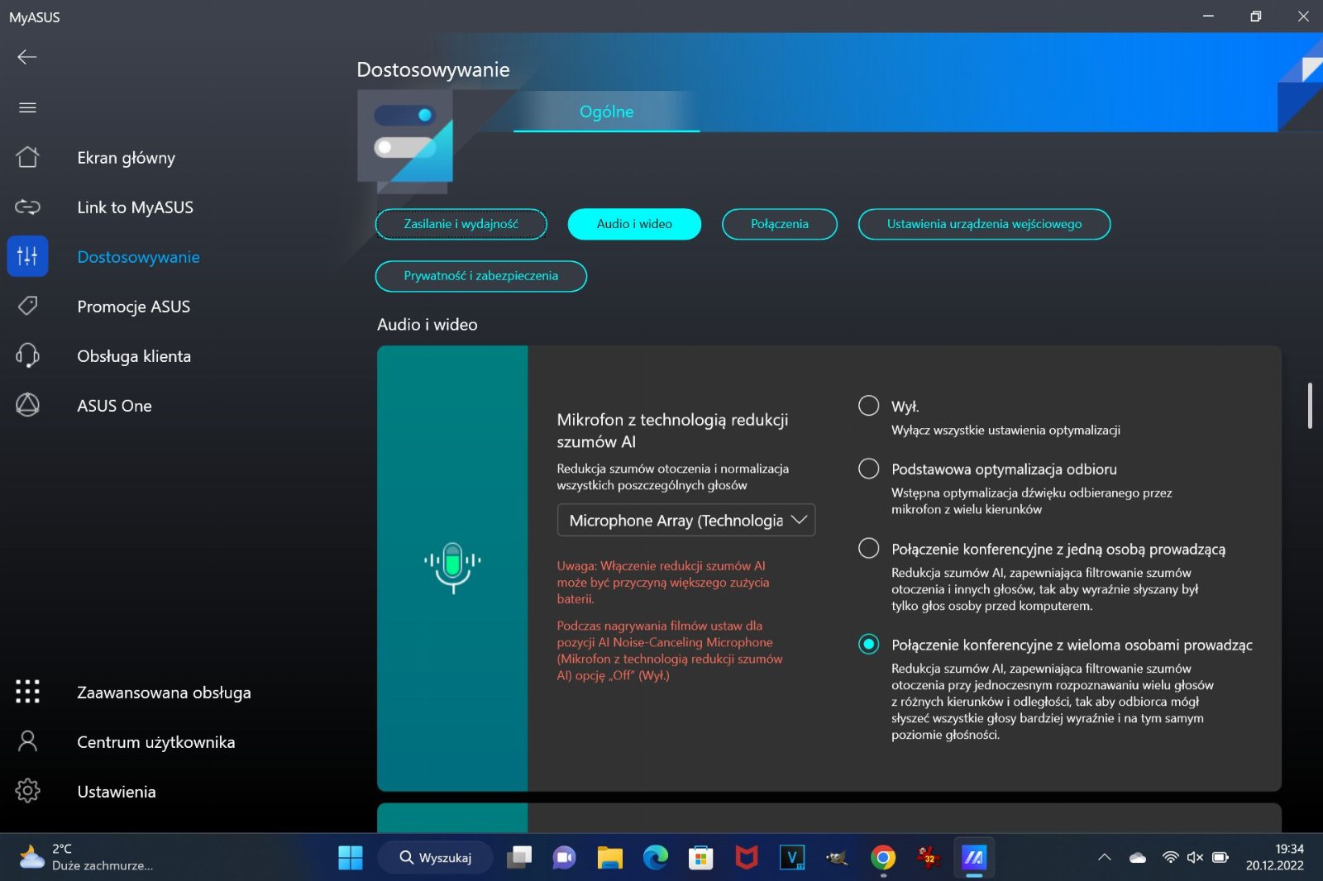Viewport: 1323px width, 881px height.
Task: Click the muted volume tray icon
Action: [1195, 858]
